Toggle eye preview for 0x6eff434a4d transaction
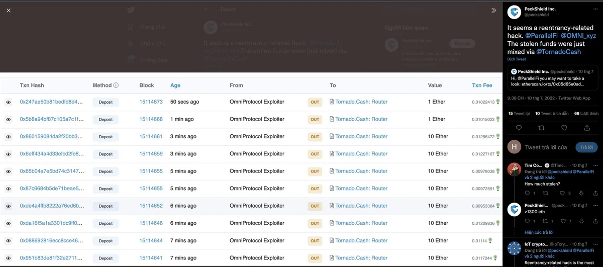The height and width of the screenshot is (267, 603). click(x=9, y=154)
